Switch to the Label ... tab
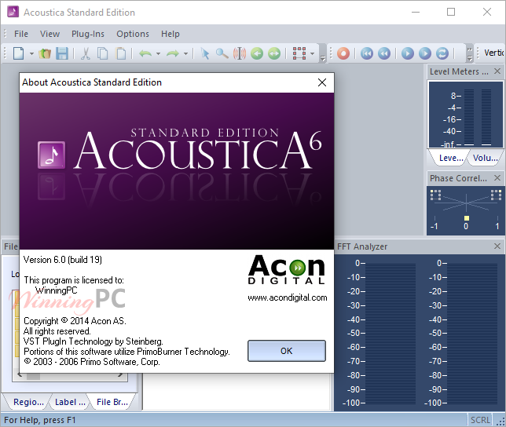Viewport: 506px width, 427px height. [70, 402]
